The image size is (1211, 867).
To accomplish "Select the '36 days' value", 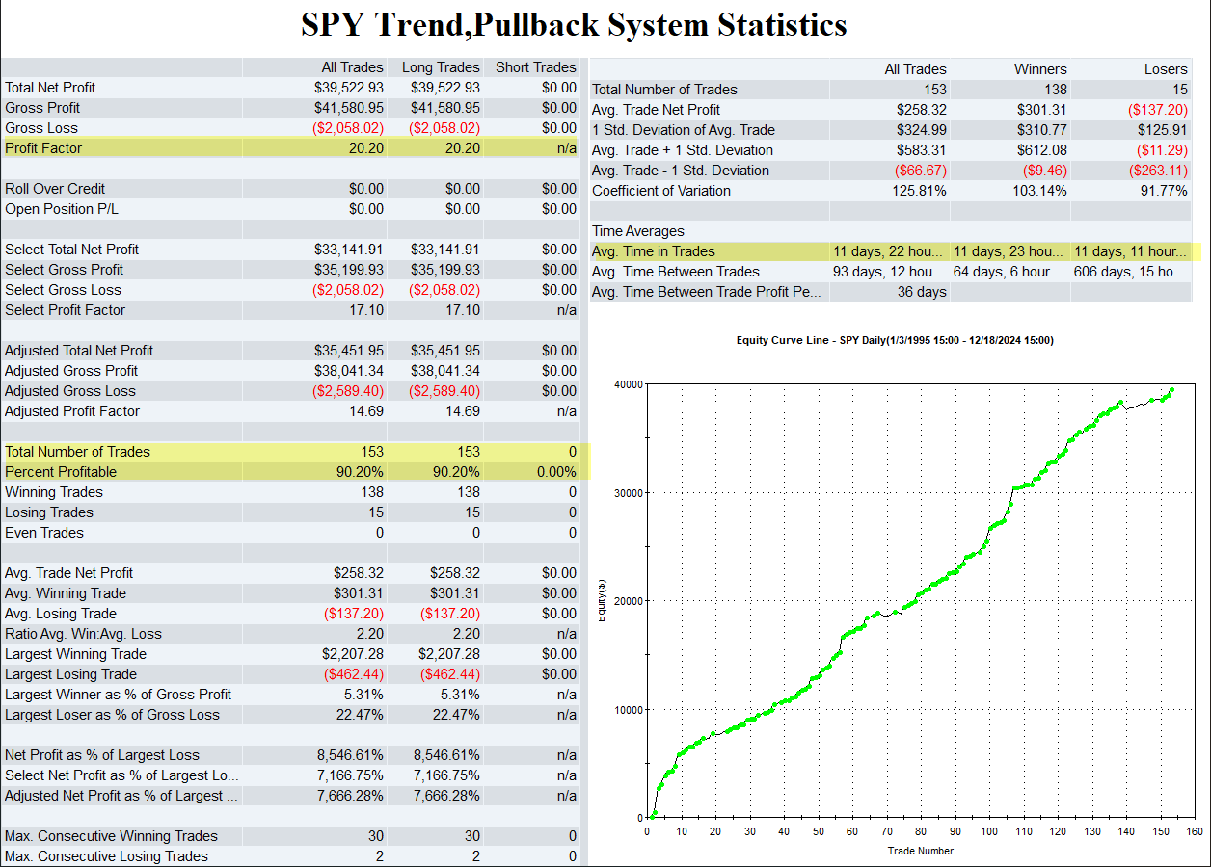I will [x=922, y=292].
